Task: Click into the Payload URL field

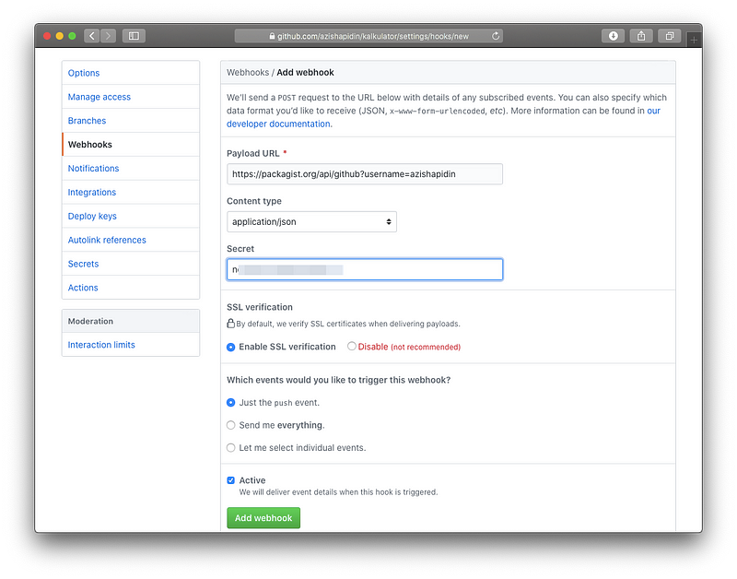Action: coord(364,173)
